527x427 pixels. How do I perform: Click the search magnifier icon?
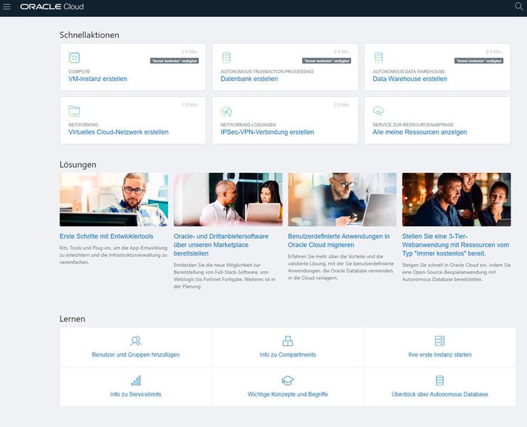pyautogui.click(x=518, y=6)
